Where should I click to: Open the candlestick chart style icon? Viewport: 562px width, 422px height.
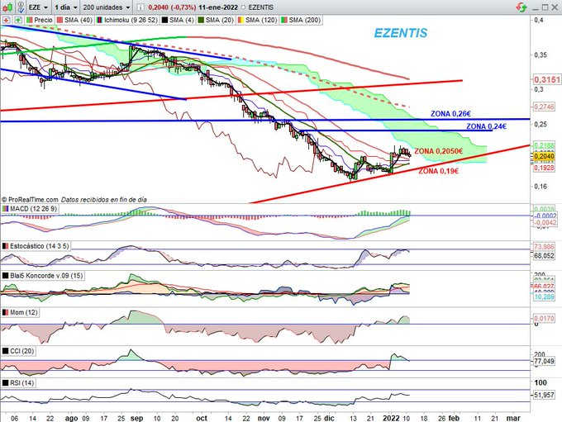8,7
